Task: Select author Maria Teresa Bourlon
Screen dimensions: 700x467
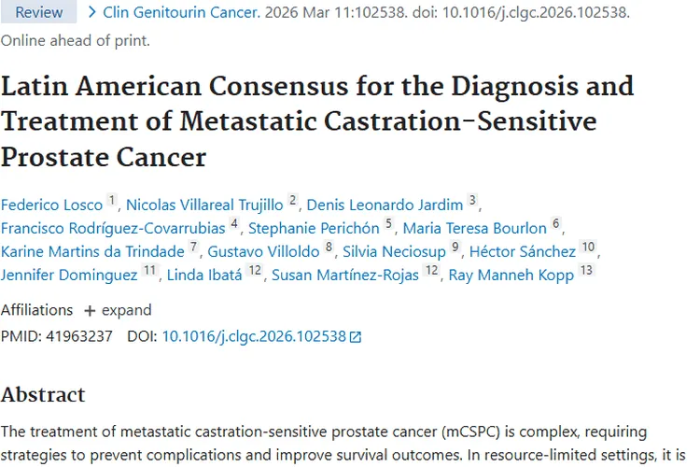Action: (474, 228)
